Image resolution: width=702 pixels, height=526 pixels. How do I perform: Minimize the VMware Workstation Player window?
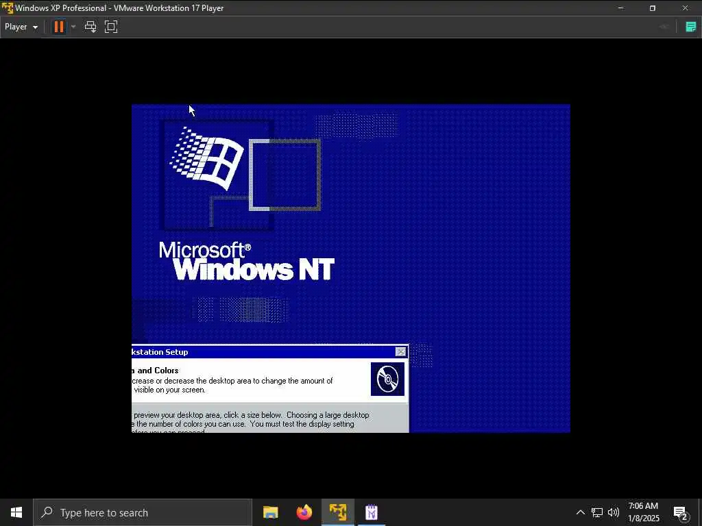pyautogui.click(x=621, y=8)
